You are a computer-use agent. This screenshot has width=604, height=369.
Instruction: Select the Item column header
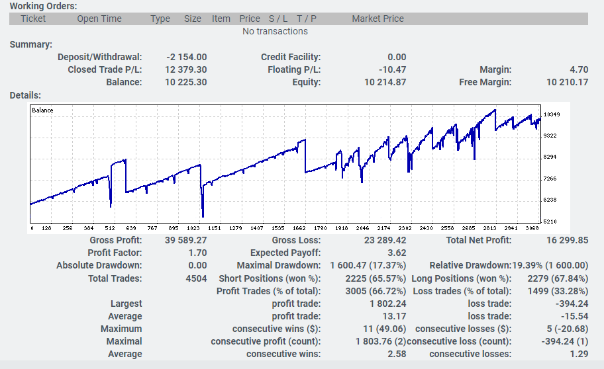coord(221,19)
